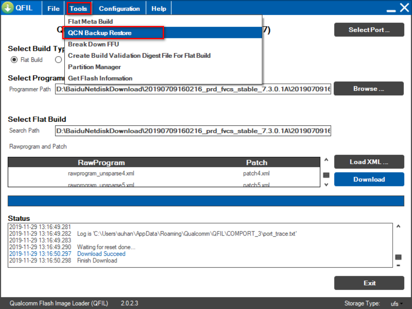Select rawprogram_unsparse4.xml table cell
412x309 pixels.
(101, 173)
